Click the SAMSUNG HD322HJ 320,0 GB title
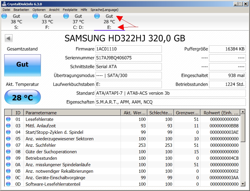 [x=125, y=38]
